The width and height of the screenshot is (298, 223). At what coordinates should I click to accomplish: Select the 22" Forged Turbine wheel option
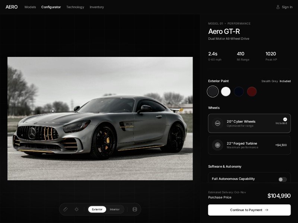pos(249,145)
